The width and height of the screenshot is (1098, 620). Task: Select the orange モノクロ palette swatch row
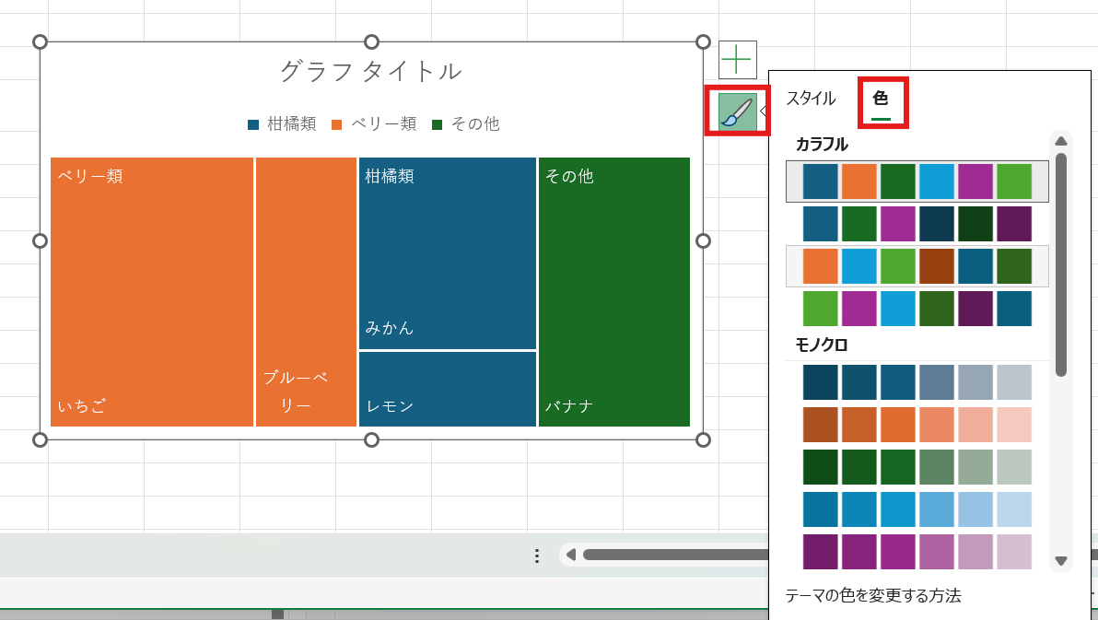[x=917, y=425]
